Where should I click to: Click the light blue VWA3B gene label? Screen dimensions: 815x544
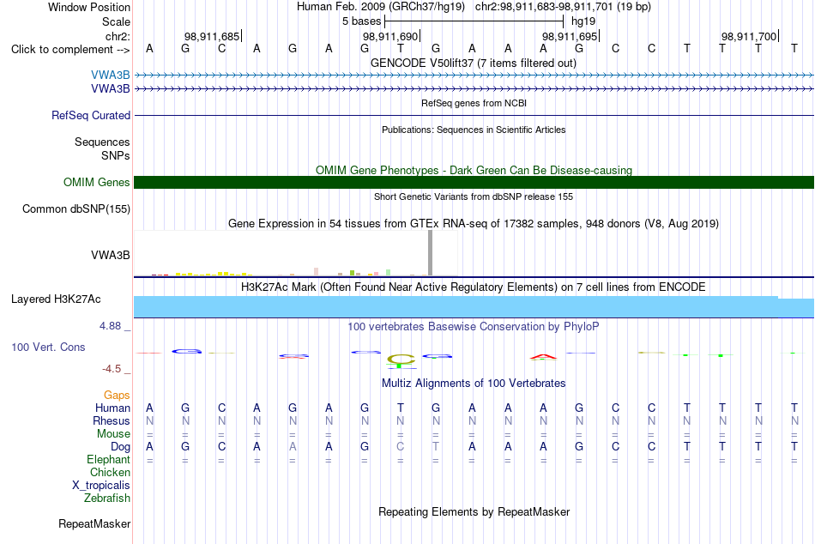[110, 75]
